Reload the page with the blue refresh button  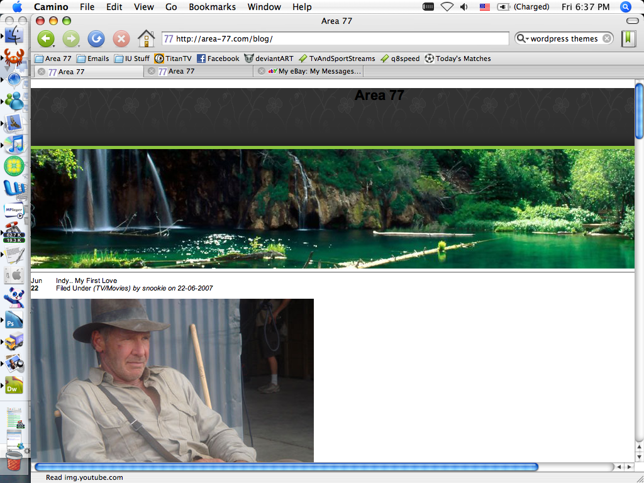pyautogui.click(x=96, y=38)
